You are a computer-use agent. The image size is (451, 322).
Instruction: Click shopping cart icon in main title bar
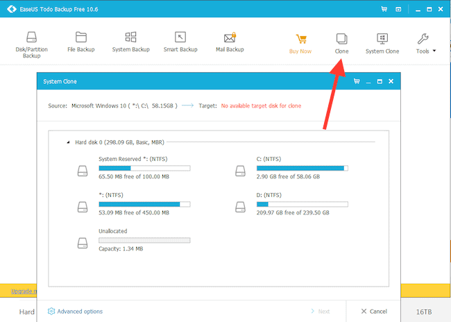(384, 9)
